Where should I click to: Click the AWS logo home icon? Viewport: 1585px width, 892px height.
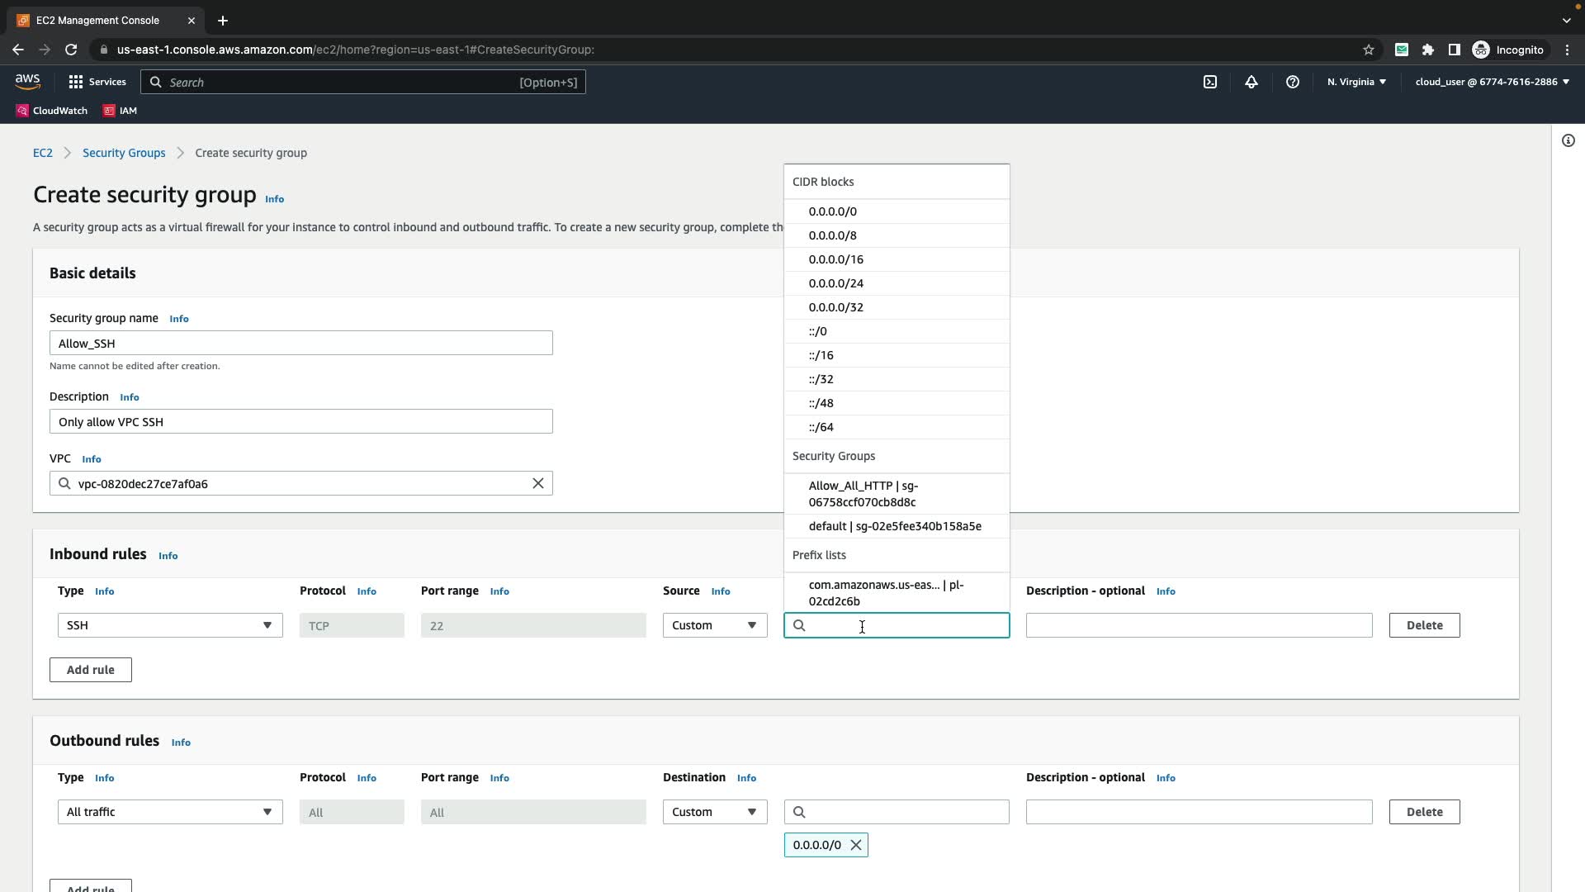27,81
